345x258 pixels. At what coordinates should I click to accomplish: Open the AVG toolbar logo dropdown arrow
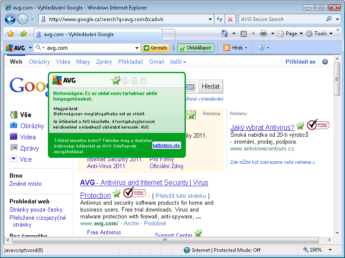(x=30, y=48)
